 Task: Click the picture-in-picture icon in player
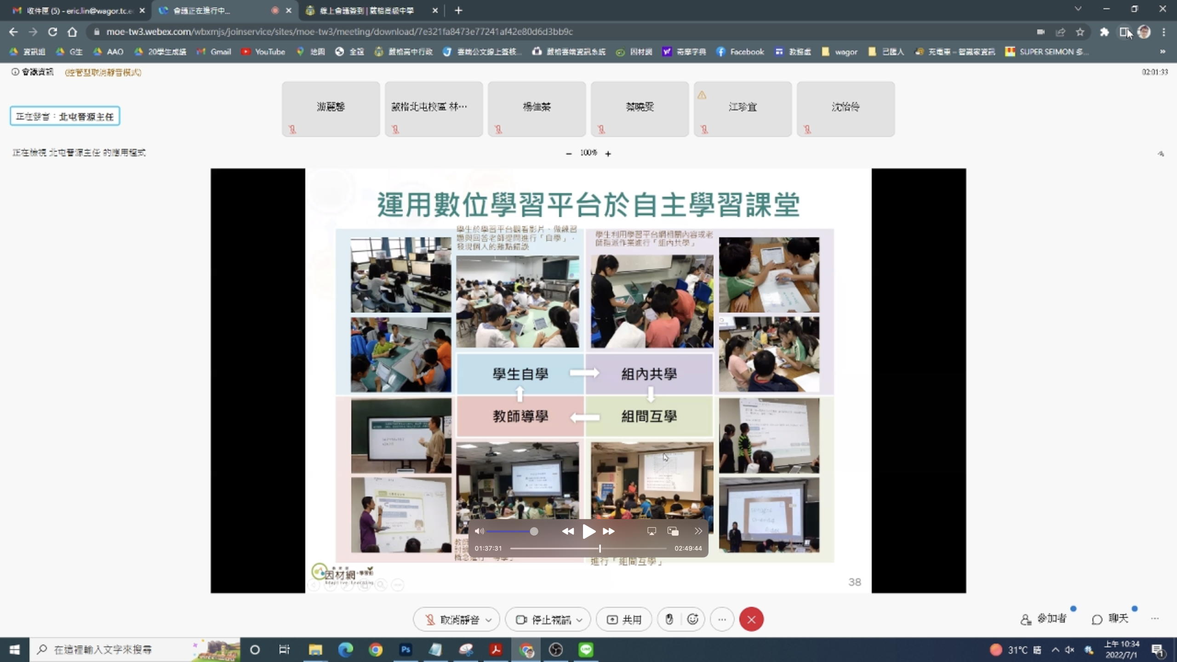click(x=673, y=531)
